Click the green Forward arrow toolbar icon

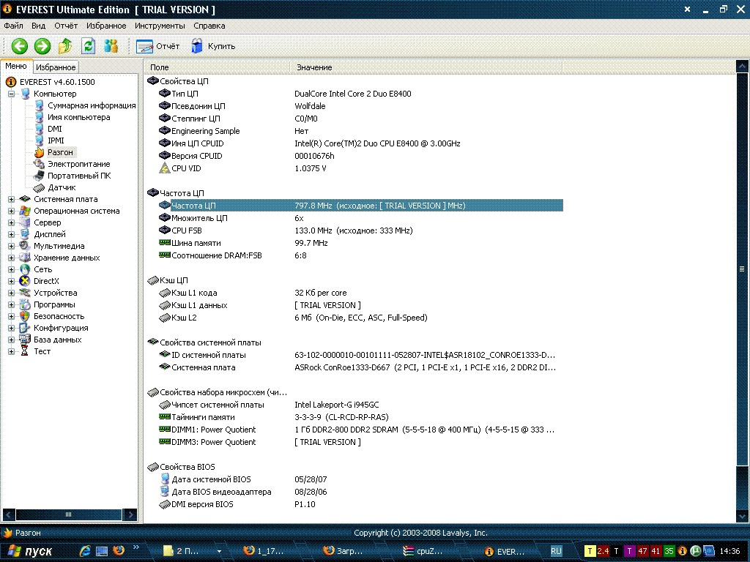(x=42, y=46)
